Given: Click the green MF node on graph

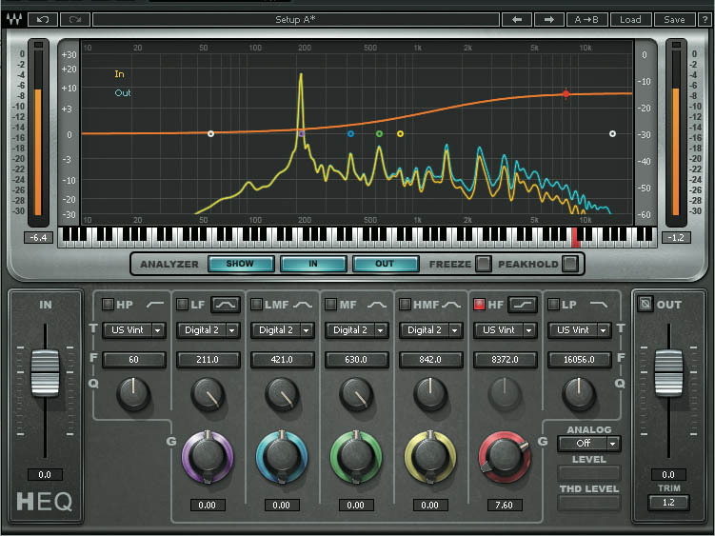Looking at the screenshot, I should pos(379,133).
